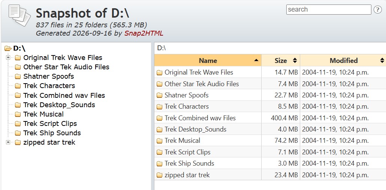Image resolution: width=386 pixels, height=190 pixels.
Task: Select Other Star Tek Audio Files in the tree
Action: (x=66, y=67)
